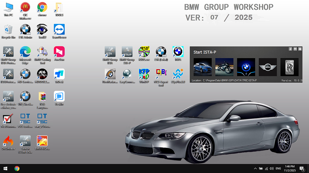Pick the motorcycle tile in Start ISTA-P
This screenshot has width=309, height=173.
tap(224, 67)
